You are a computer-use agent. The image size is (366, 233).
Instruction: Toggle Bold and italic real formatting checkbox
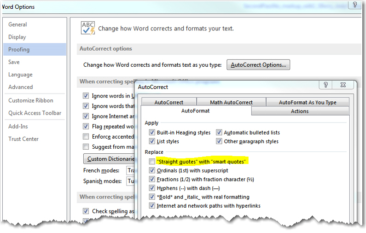click(152, 197)
